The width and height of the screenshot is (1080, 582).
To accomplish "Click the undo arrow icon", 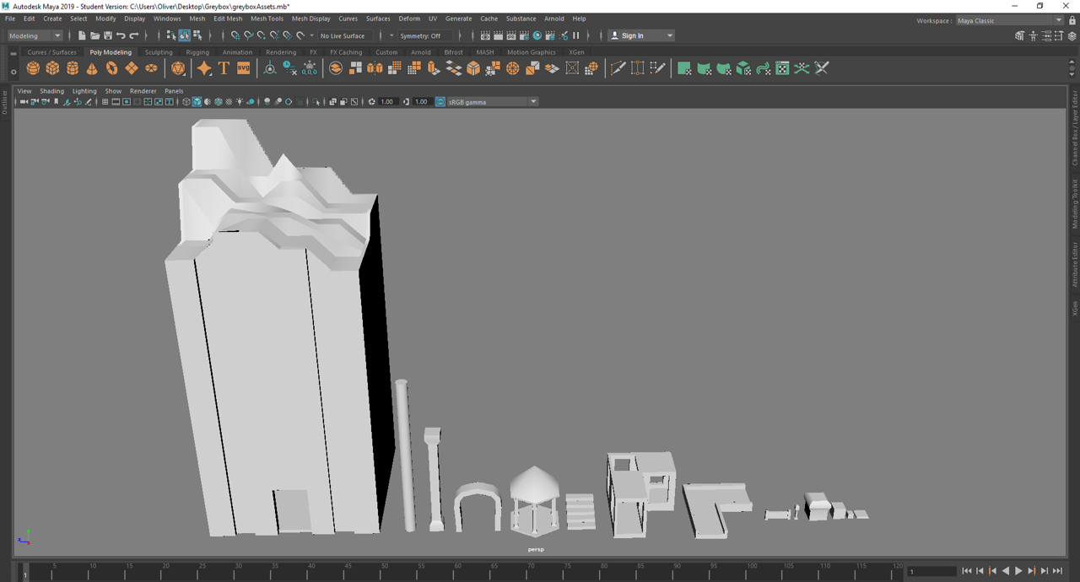I will point(121,35).
